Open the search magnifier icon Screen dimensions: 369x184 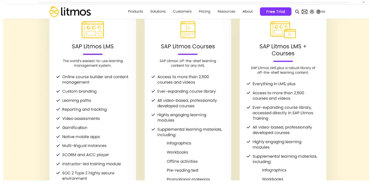(x=297, y=12)
